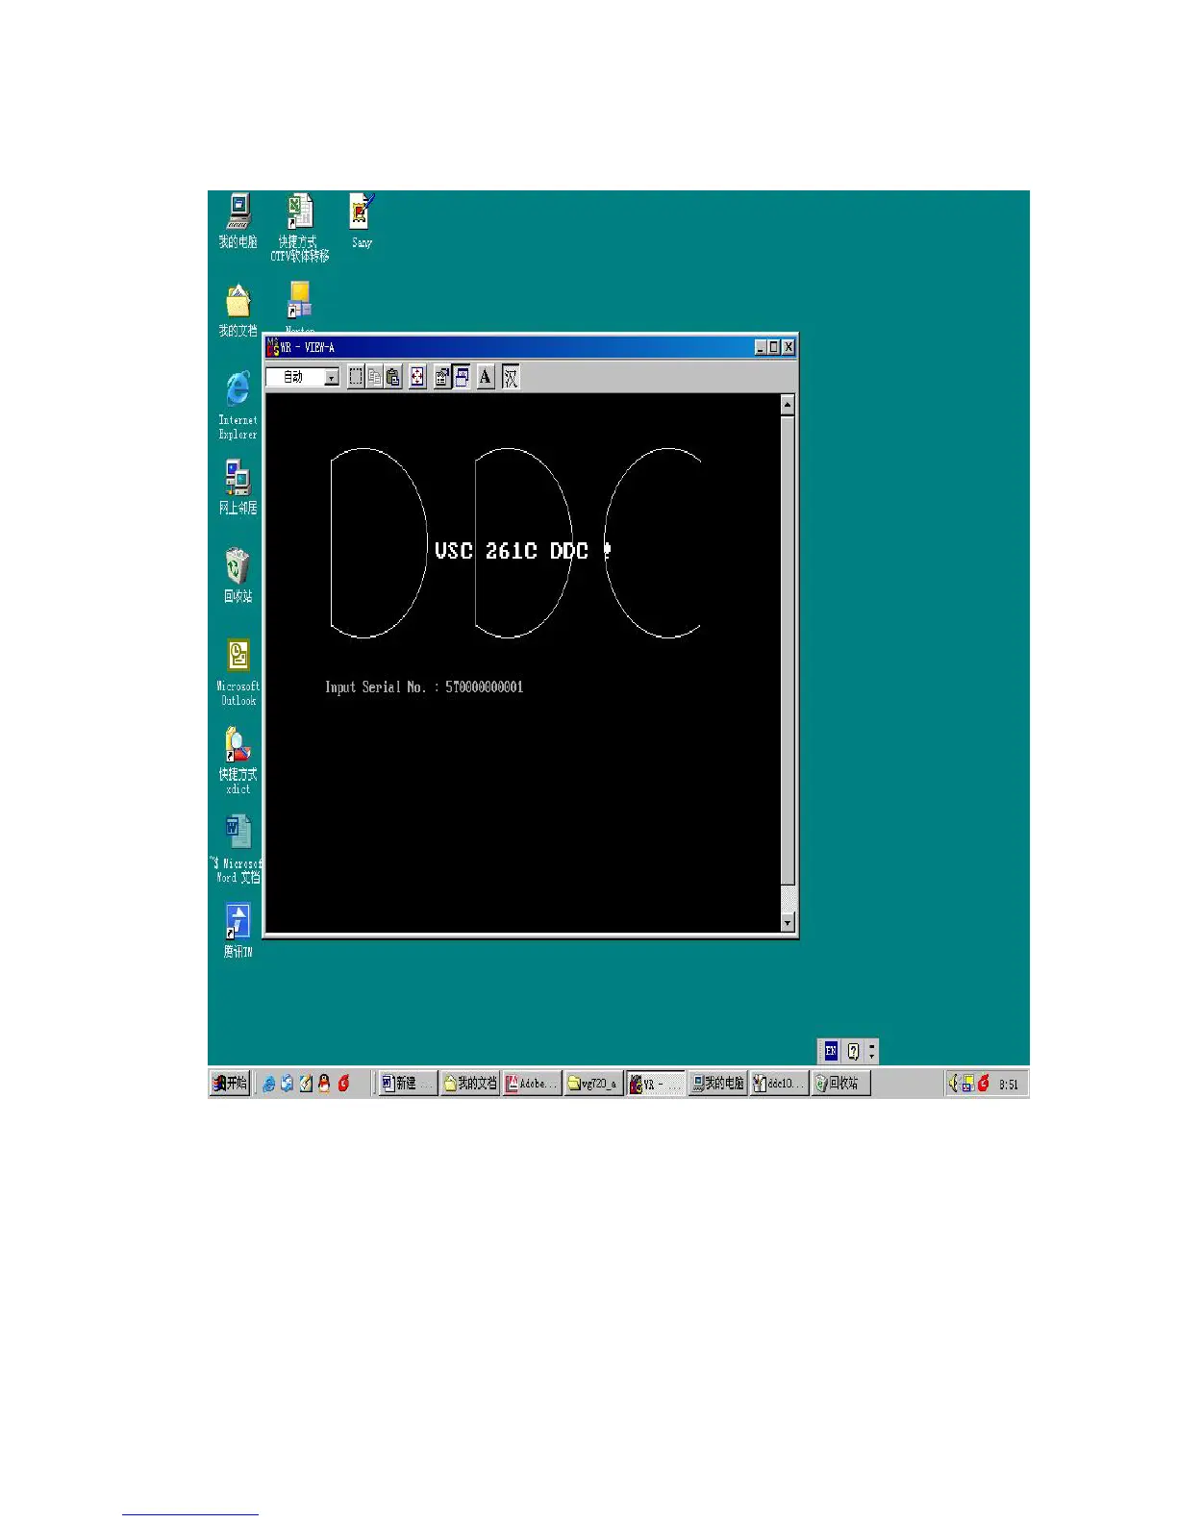Toggle the Chinese character mode button
This screenshot has height=1523, width=1177.
coord(511,377)
